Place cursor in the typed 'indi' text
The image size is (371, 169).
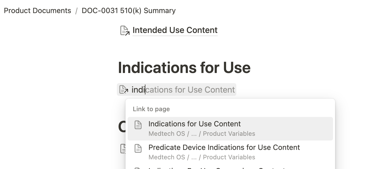[138, 90]
